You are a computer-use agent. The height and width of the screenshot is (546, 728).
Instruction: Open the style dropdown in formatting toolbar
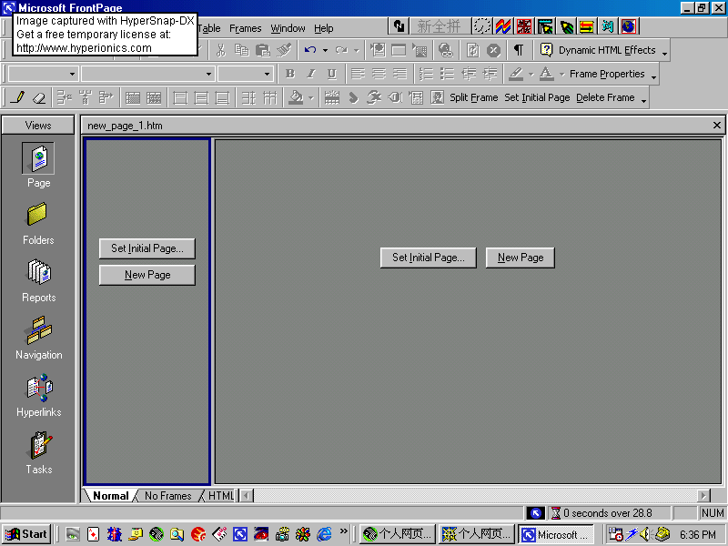tap(73, 74)
